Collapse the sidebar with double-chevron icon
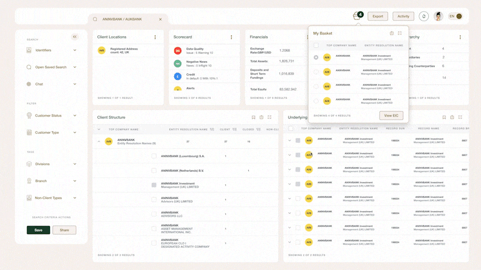This screenshot has width=481, height=270. (75, 37)
